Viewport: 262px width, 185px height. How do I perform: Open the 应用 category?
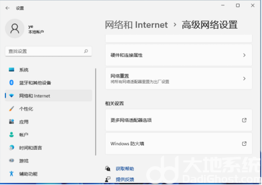point(49,122)
